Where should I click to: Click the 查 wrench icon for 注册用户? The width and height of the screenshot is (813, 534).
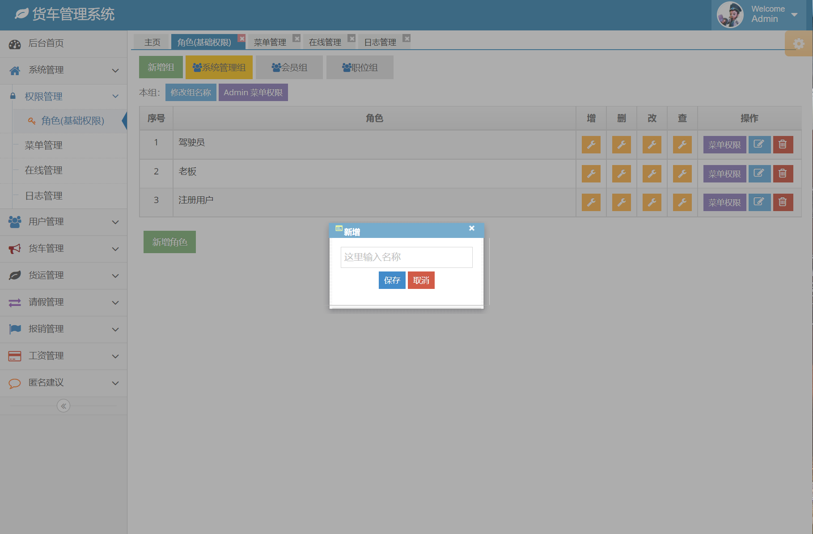(x=682, y=202)
